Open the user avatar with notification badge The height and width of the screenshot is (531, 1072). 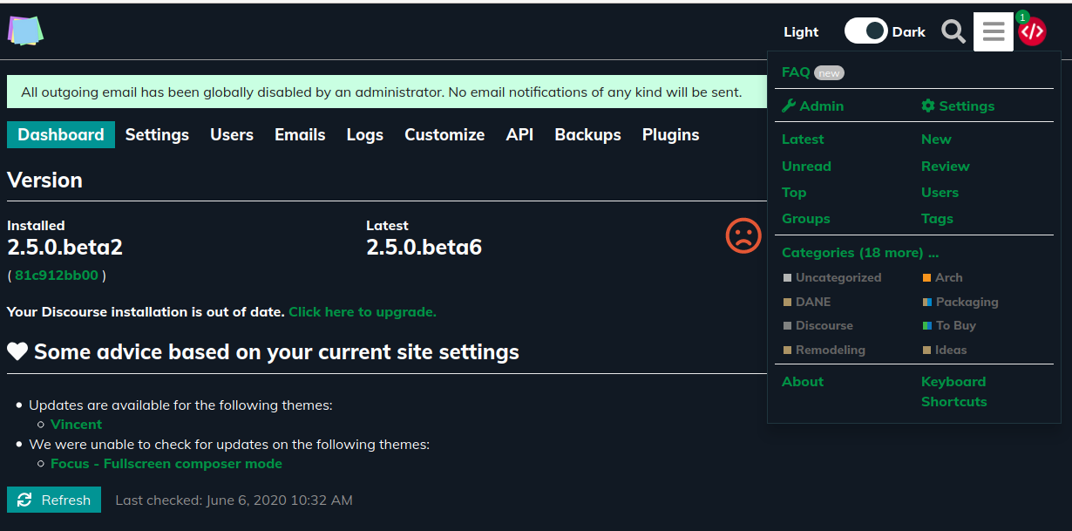tap(1032, 32)
